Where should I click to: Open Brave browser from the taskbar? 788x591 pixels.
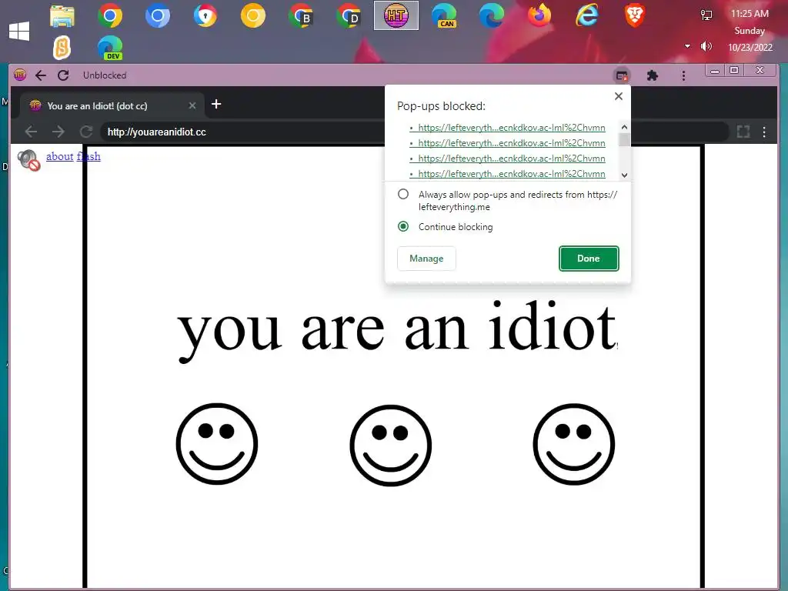coord(635,15)
